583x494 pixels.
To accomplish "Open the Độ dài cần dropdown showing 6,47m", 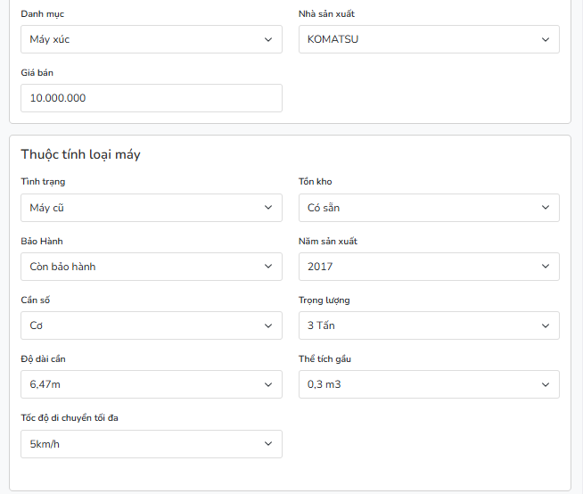I will pyautogui.click(x=151, y=384).
